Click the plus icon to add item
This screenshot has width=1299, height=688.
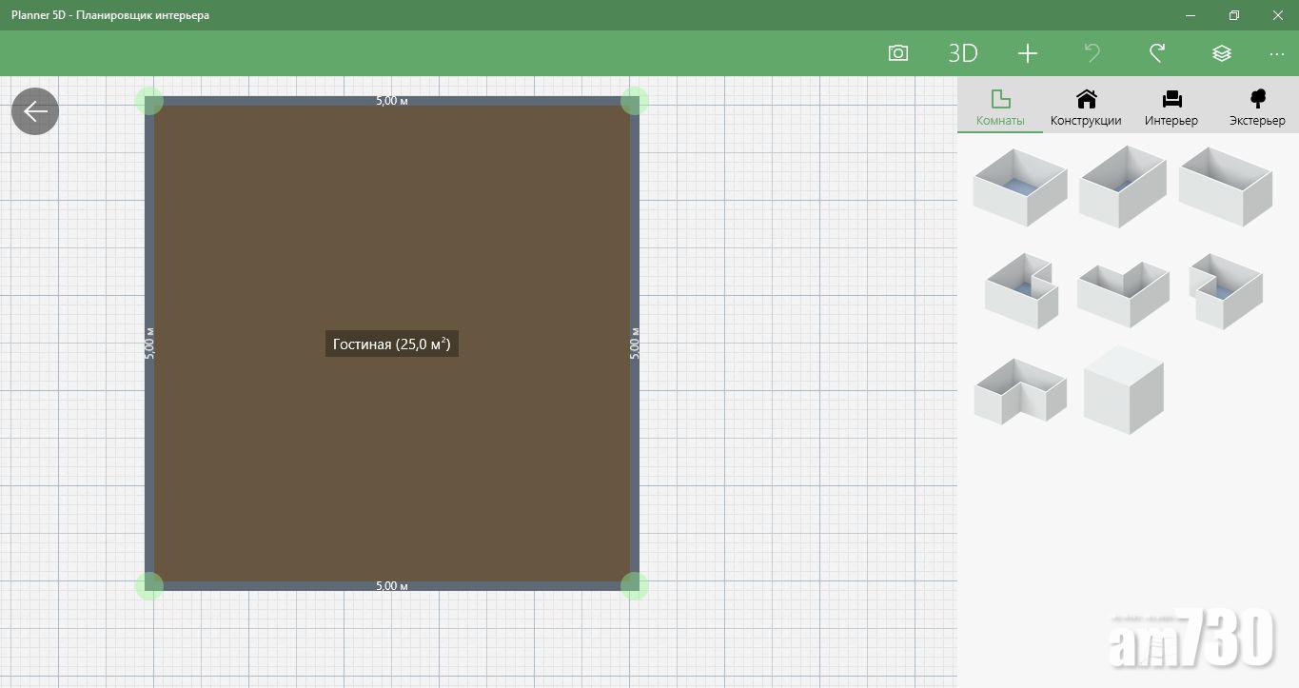(x=1027, y=53)
